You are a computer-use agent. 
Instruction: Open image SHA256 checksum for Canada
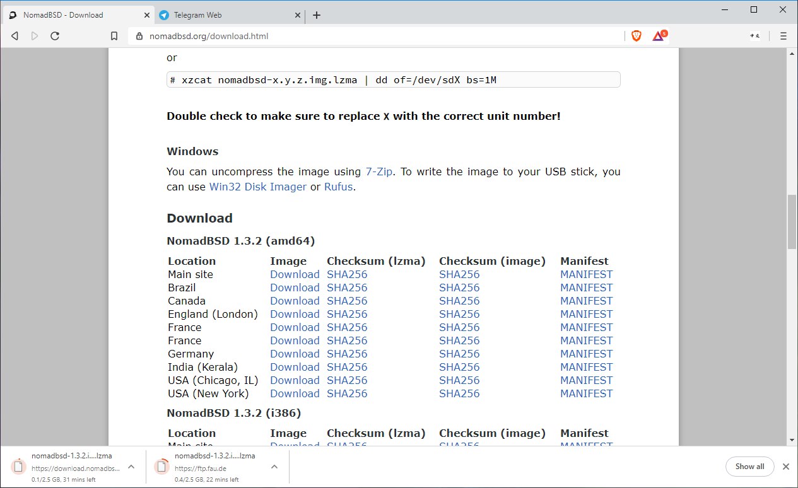pyautogui.click(x=459, y=301)
